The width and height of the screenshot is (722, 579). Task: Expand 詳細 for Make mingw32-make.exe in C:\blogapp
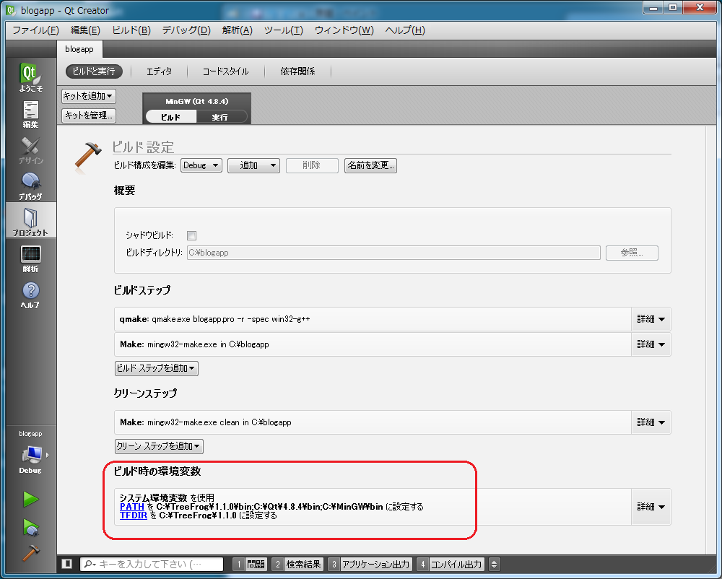(651, 344)
